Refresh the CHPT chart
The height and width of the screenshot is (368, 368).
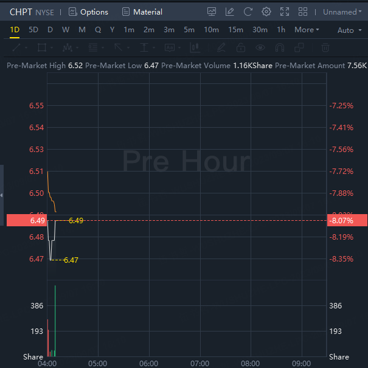click(248, 12)
